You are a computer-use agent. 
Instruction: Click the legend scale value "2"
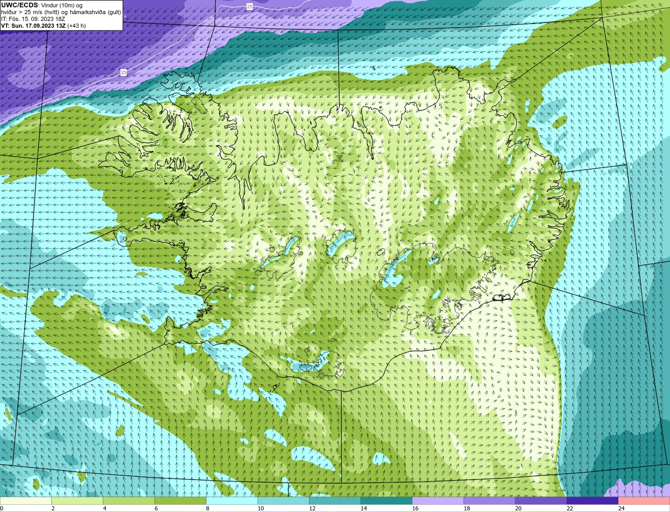[53, 508]
